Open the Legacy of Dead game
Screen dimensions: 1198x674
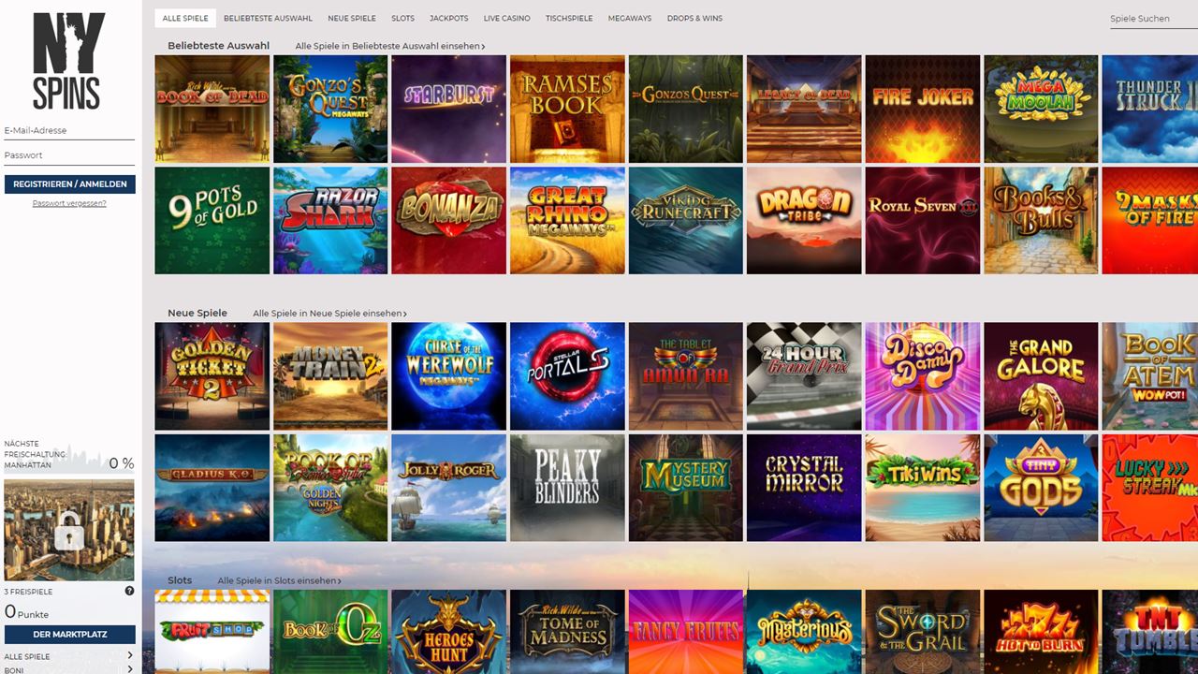pyautogui.click(x=804, y=109)
